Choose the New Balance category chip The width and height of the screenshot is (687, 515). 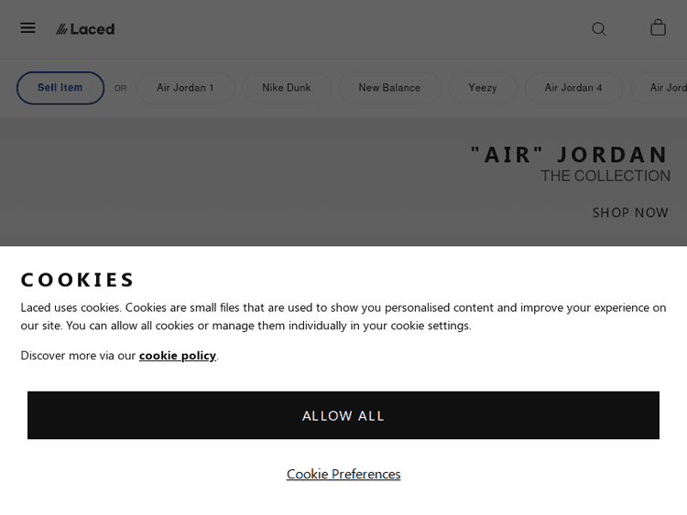click(389, 88)
